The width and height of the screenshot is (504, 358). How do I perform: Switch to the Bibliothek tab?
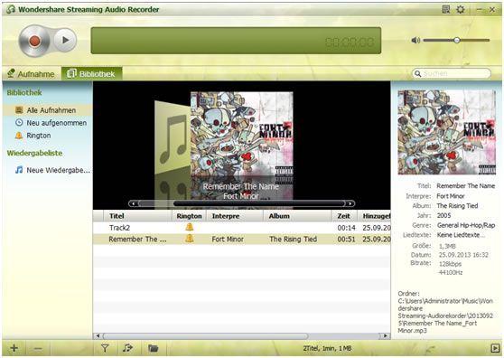tap(91, 74)
